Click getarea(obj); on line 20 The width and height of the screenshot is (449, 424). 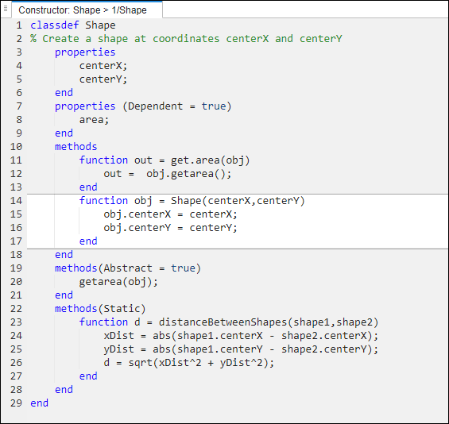click(118, 282)
